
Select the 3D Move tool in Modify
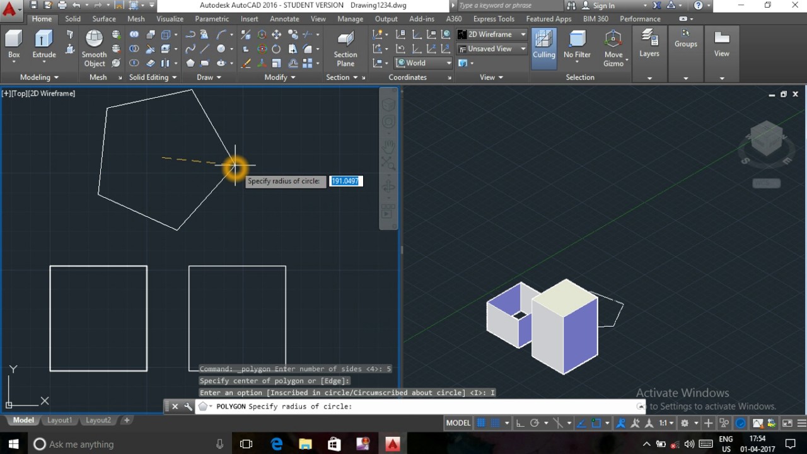262,34
